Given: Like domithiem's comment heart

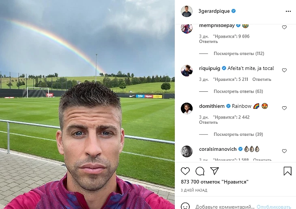Looking at the screenshot, I should click(284, 108).
